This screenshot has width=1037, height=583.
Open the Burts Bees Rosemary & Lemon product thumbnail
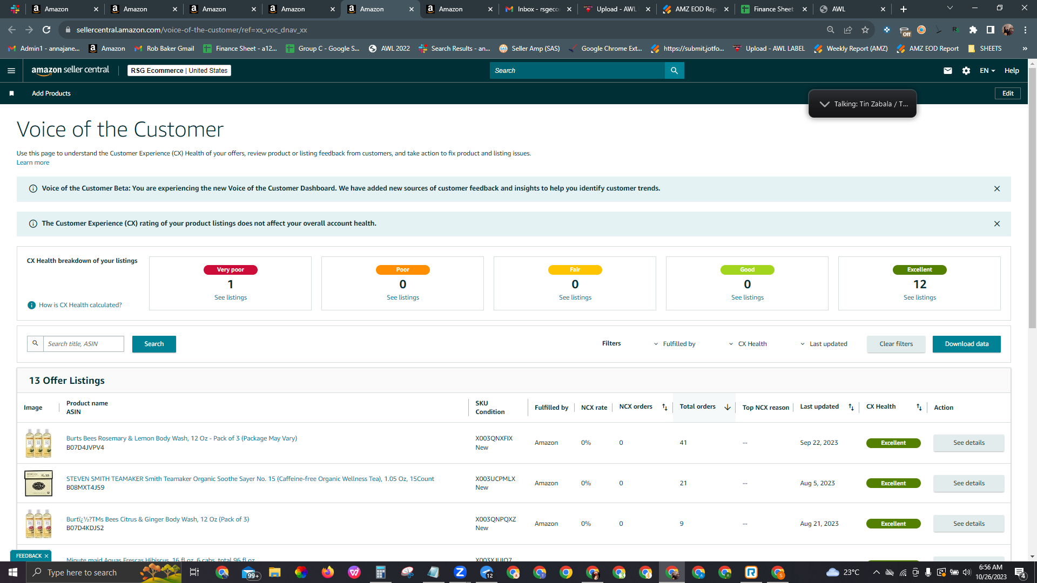pos(38,443)
